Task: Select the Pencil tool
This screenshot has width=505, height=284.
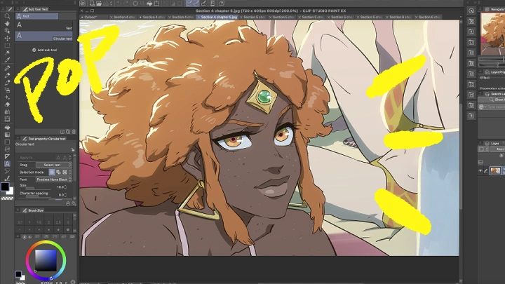Action: 7,75
